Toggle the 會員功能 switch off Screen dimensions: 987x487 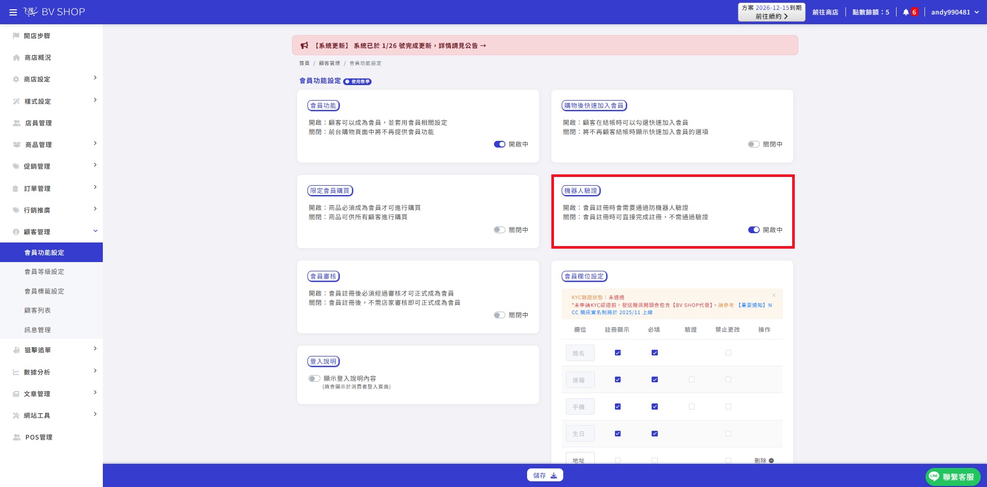pos(499,144)
